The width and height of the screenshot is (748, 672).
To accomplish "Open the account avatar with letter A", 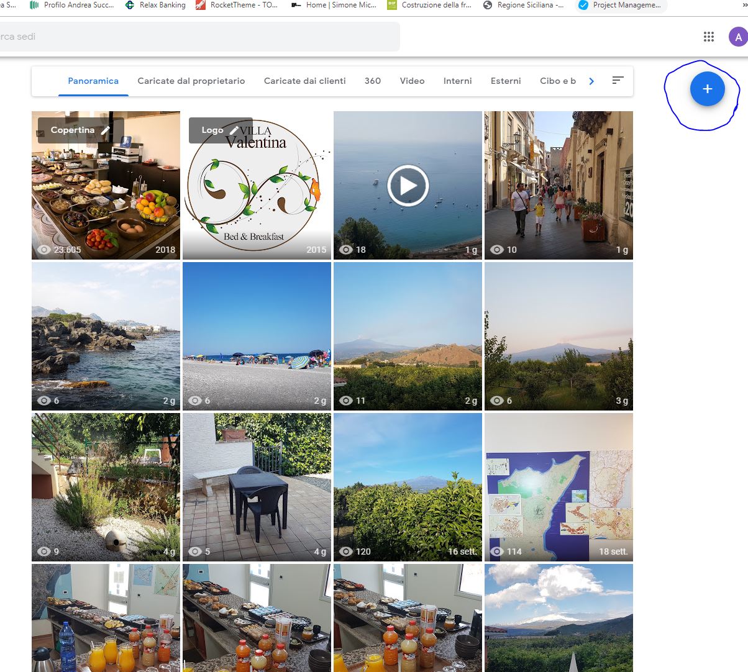I will pos(738,37).
